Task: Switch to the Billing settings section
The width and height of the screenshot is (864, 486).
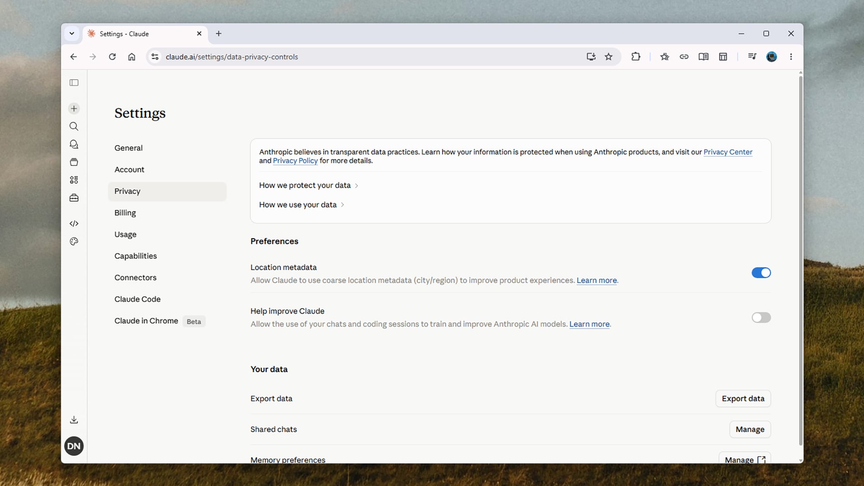Action: coord(125,213)
